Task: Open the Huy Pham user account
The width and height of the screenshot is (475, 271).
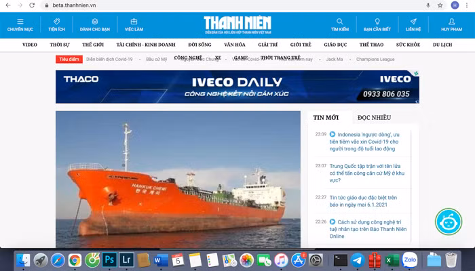Action: (451, 25)
